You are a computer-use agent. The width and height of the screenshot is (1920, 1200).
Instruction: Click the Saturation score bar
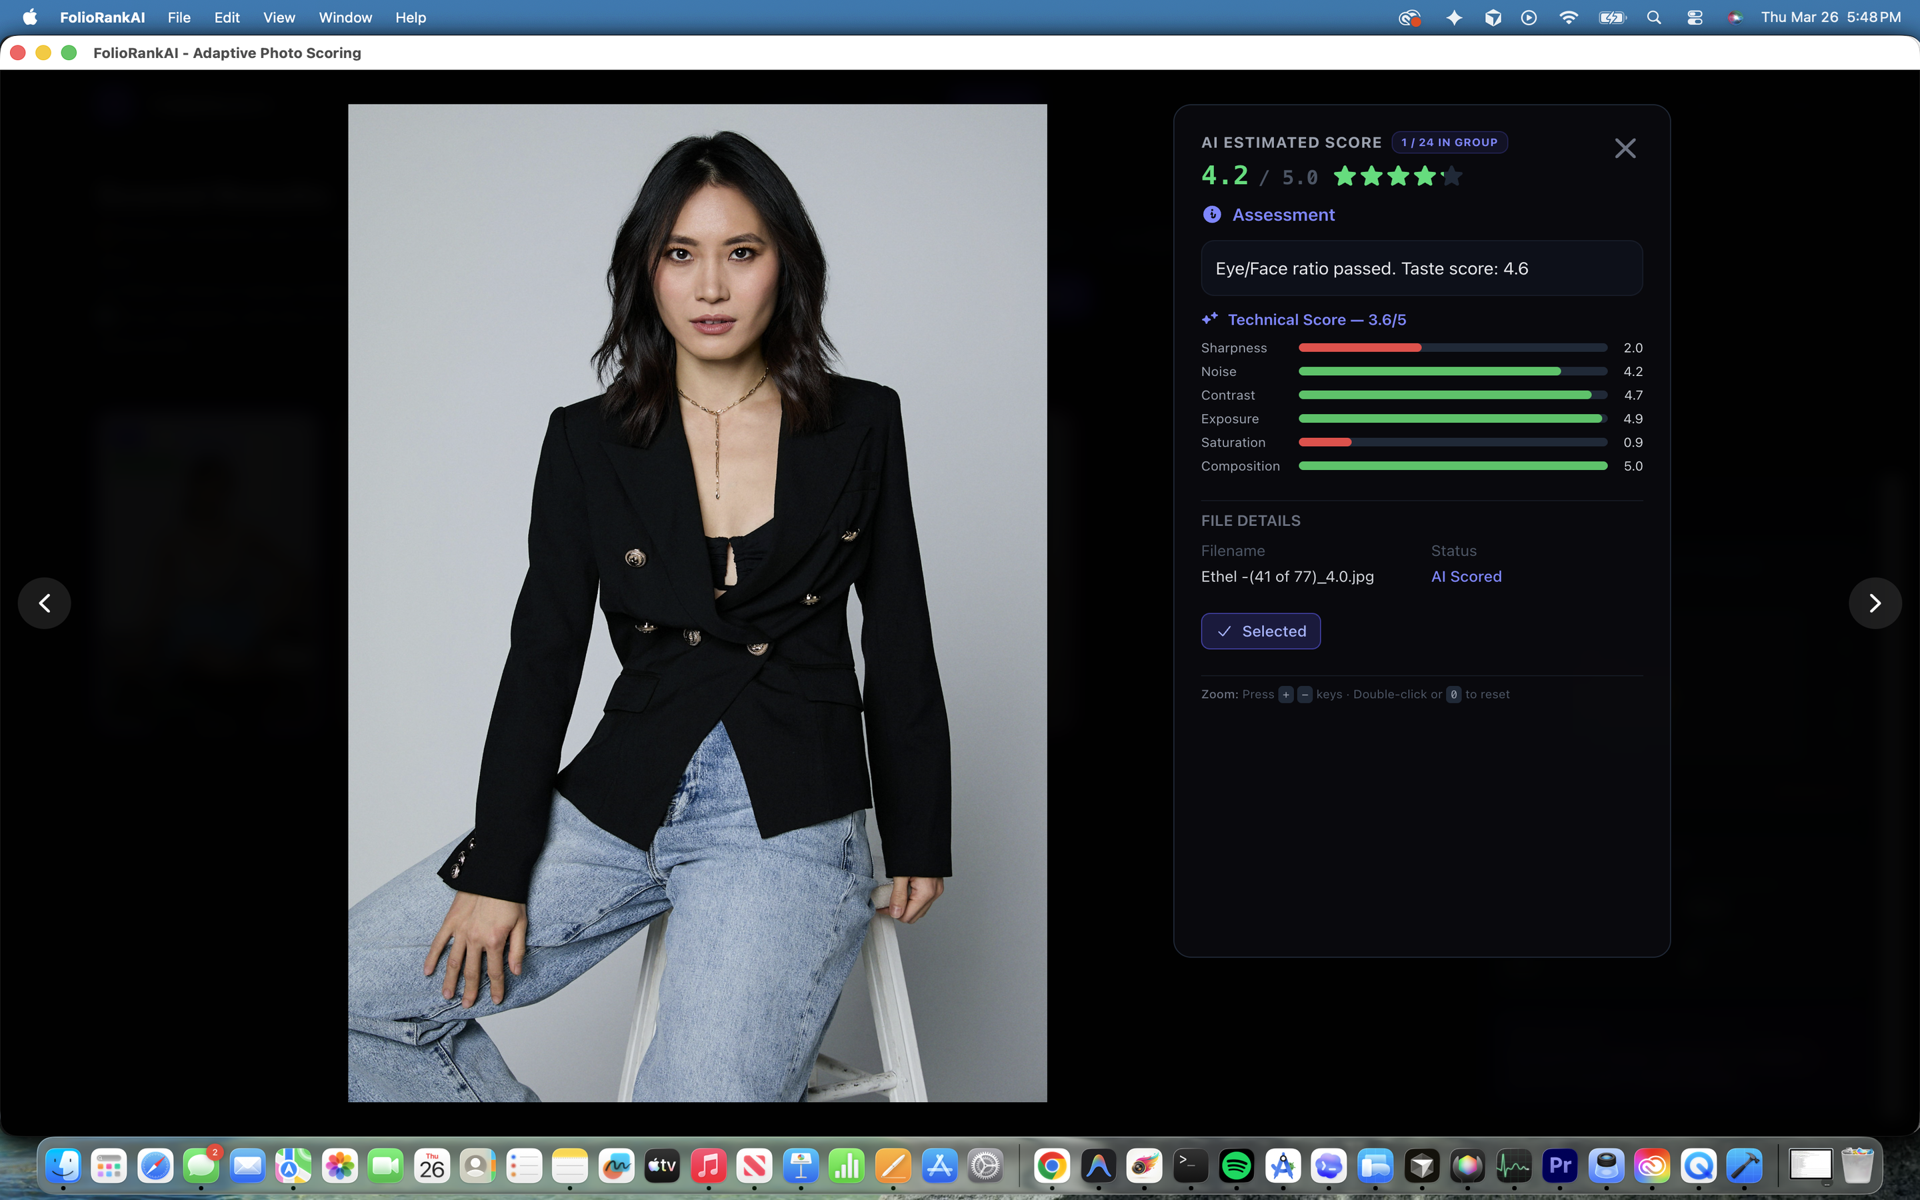point(1453,442)
